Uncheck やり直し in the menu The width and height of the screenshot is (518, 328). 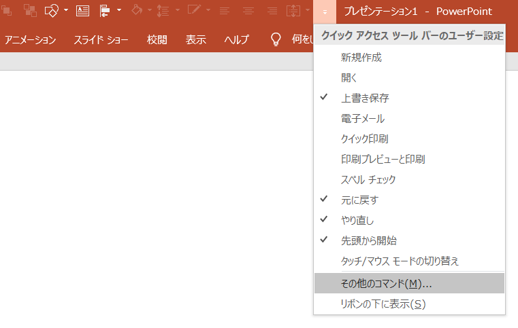tap(409, 221)
